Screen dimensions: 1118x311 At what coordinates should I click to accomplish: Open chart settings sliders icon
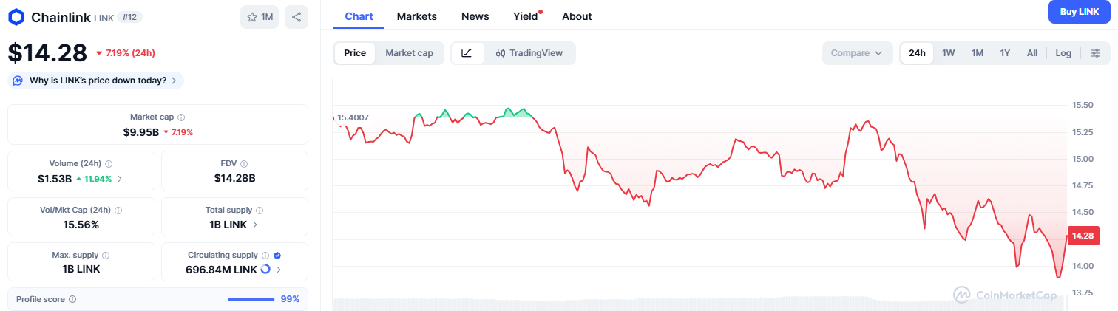[x=1096, y=53]
